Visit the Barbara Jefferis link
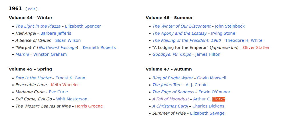This screenshot has width=282, height=124. [x=56, y=33]
